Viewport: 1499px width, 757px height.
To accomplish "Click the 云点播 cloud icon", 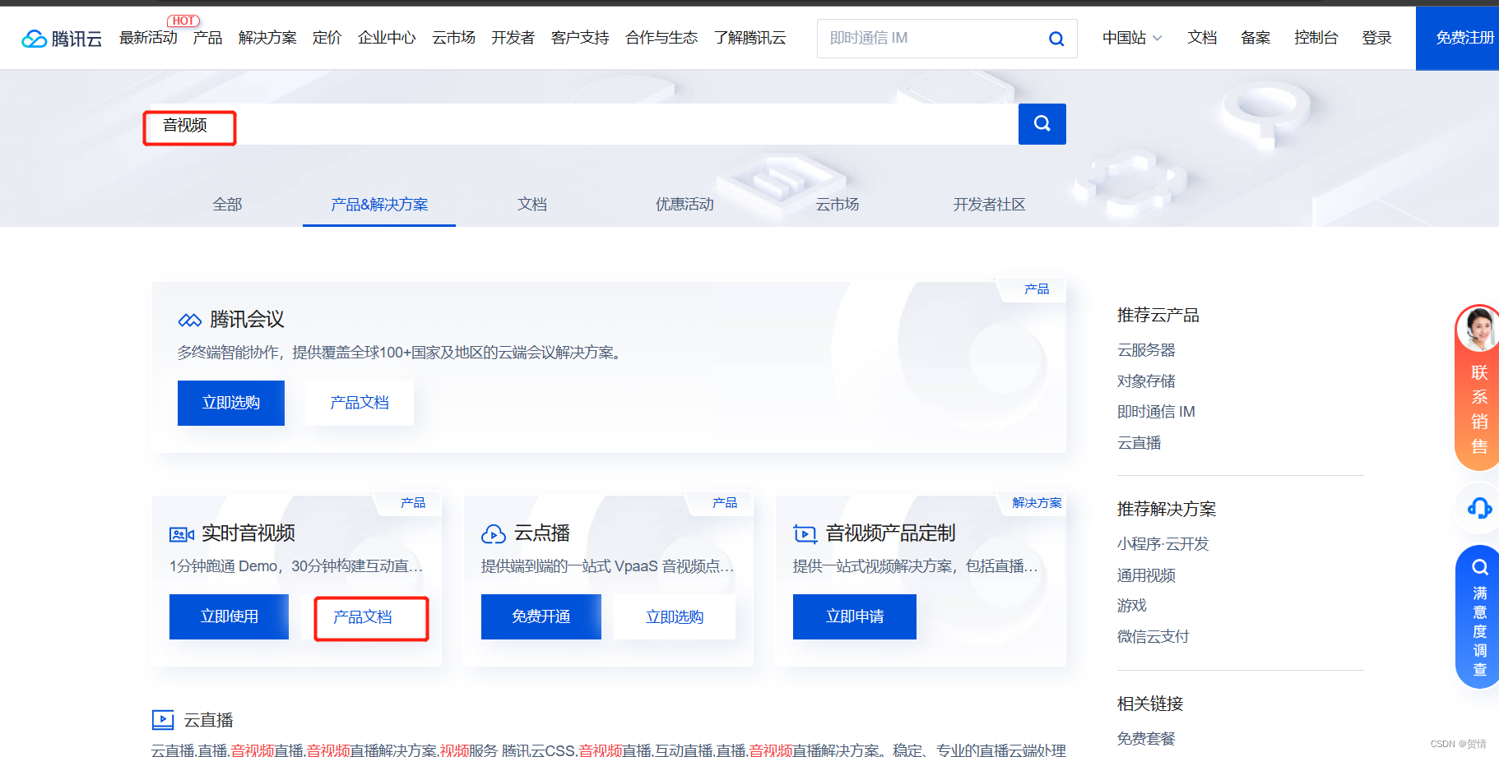I will [494, 534].
